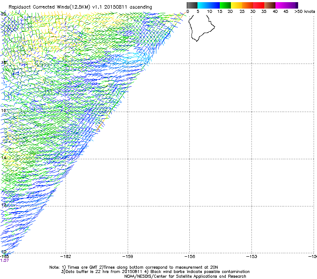Click the '20150811 ascending' title text
Viewport: 317px width, 279px height.
pos(128,7)
